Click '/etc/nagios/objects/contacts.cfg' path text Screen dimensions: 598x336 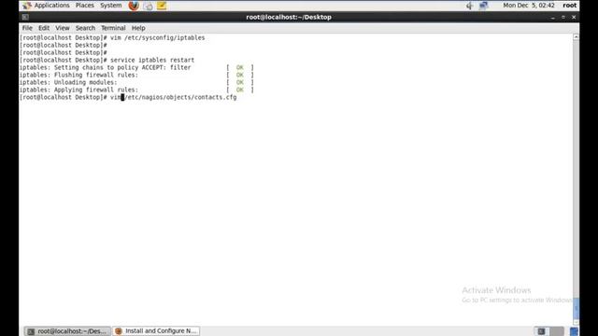point(180,97)
